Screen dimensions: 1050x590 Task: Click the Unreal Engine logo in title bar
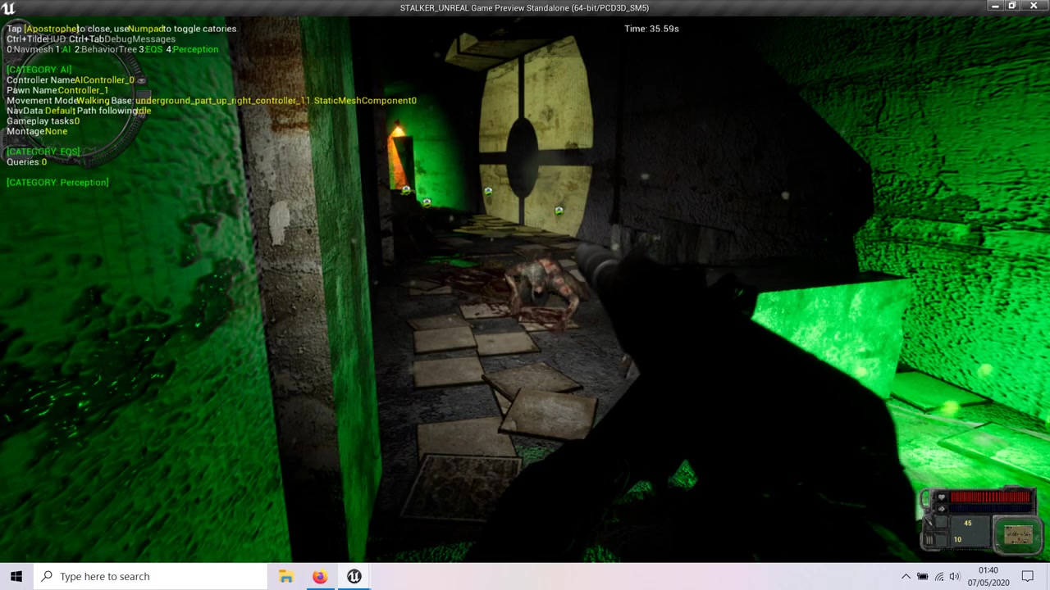click(x=8, y=8)
